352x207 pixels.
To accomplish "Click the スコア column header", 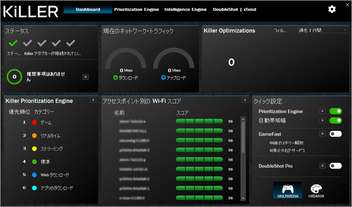I will [x=182, y=113].
